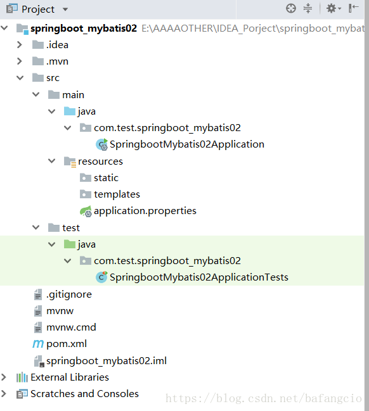Select the static folder

[x=106, y=178]
